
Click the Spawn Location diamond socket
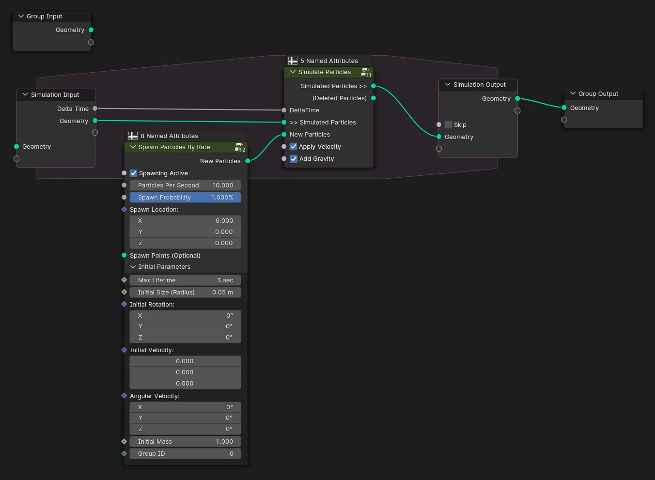point(124,209)
